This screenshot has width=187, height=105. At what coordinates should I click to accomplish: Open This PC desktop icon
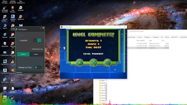[x=5, y=27]
